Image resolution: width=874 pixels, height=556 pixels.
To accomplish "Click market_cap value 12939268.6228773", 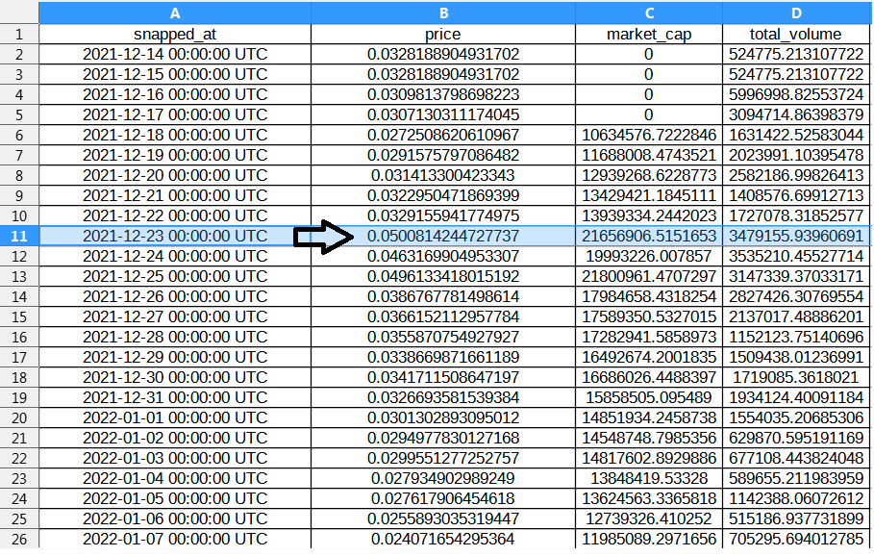I will pyautogui.click(x=649, y=175).
